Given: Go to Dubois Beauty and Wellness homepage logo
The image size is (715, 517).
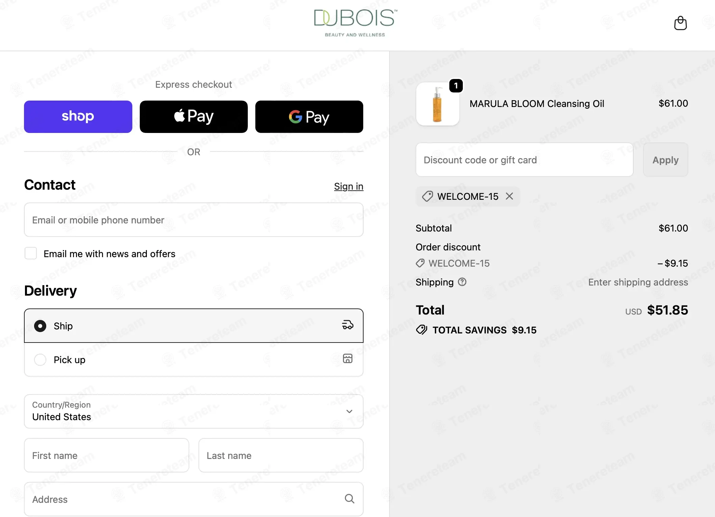Looking at the screenshot, I should (x=355, y=23).
